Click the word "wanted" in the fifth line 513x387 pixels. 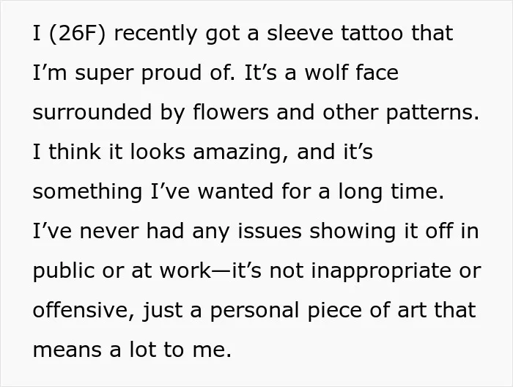[235, 191]
